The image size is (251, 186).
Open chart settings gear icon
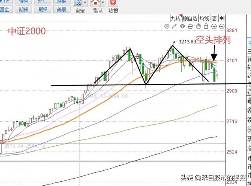[x=167, y=26]
